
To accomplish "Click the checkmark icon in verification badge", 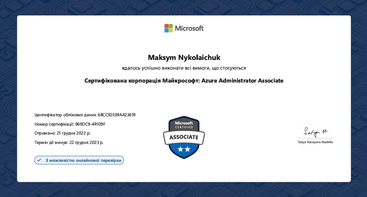I will (39, 160).
